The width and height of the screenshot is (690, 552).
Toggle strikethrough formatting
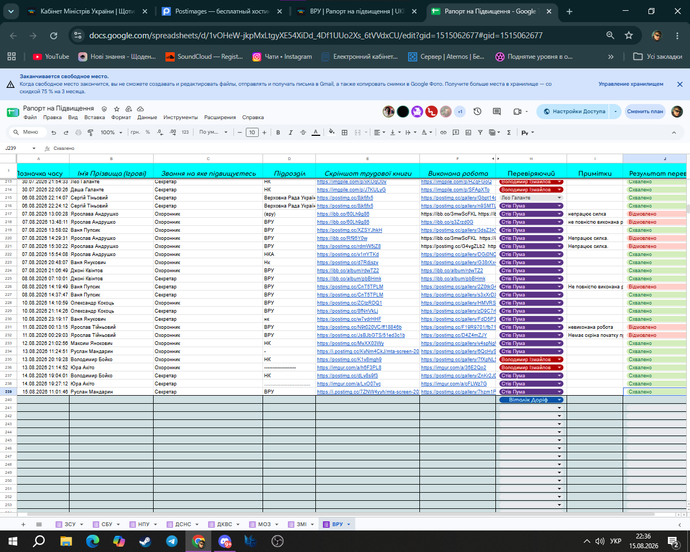tap(303, 133)
